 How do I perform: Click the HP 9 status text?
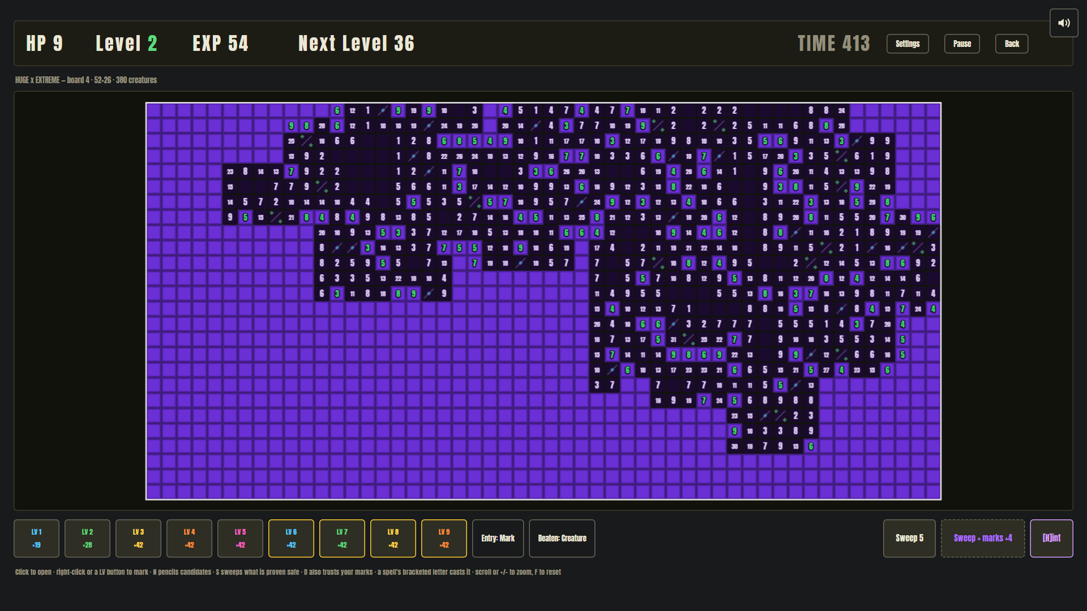click(44, 44)
